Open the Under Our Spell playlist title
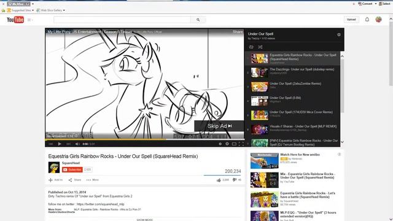 [260, 34]
